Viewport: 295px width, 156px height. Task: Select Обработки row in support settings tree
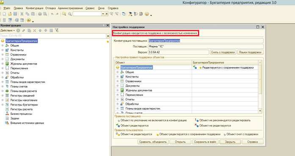pos(132,104)
